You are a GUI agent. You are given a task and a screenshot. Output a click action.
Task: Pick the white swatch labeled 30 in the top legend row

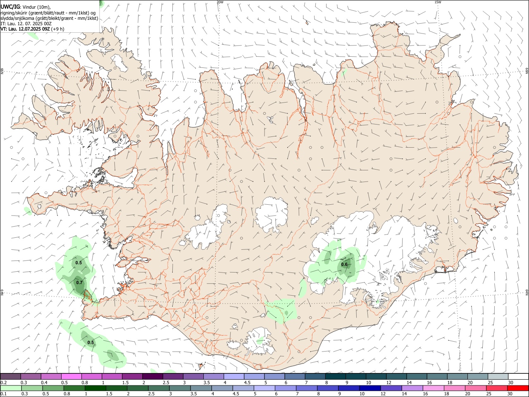(x=518, y=377)
